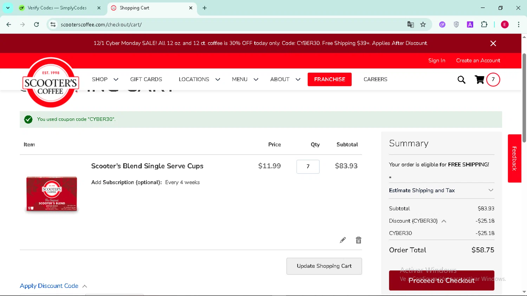Screen dimensions: 527x296
Task: Go forward in browser history
Action: 22,25
